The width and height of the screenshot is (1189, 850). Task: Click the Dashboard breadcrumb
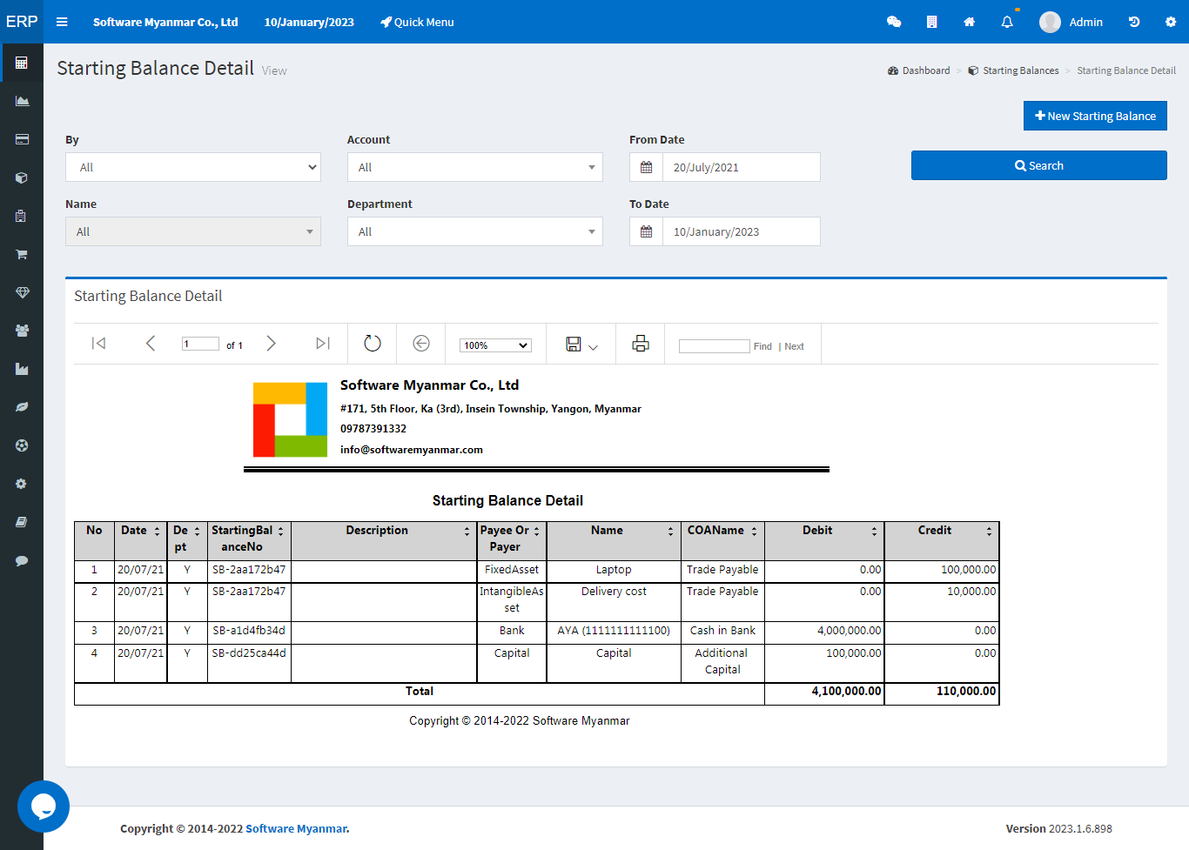919,70
